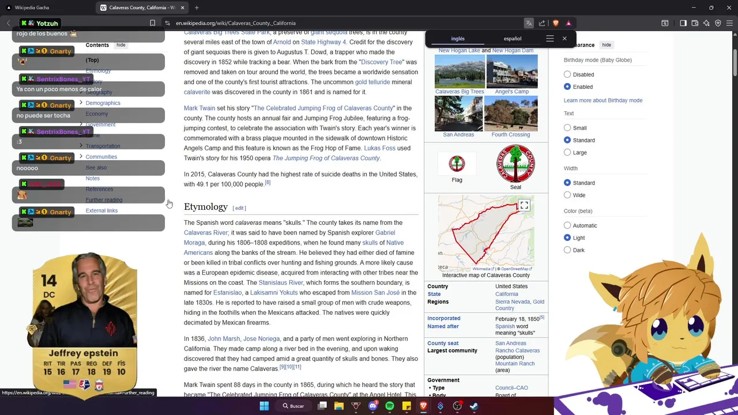This screenshot has height=415, width=738.
Task: Open a new browser tab
Action: (197, 7)
